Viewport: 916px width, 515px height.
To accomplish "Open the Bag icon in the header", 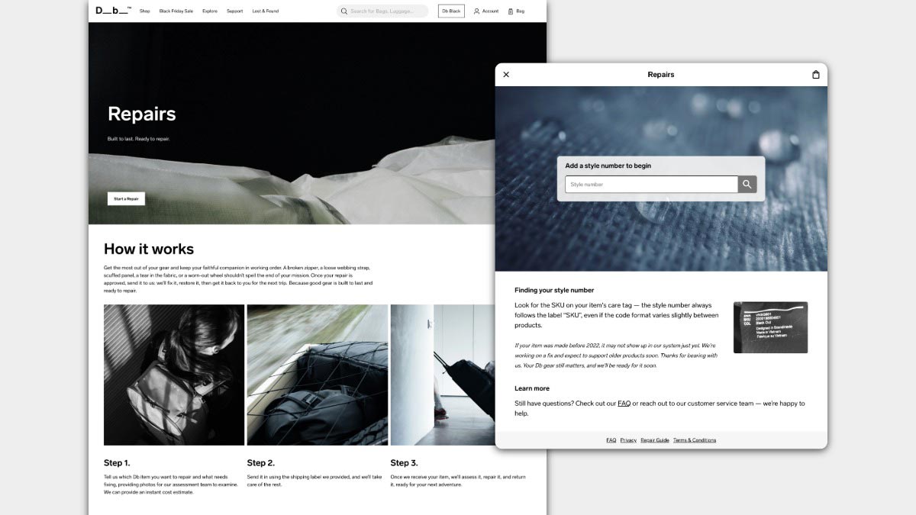I will 511,11.
